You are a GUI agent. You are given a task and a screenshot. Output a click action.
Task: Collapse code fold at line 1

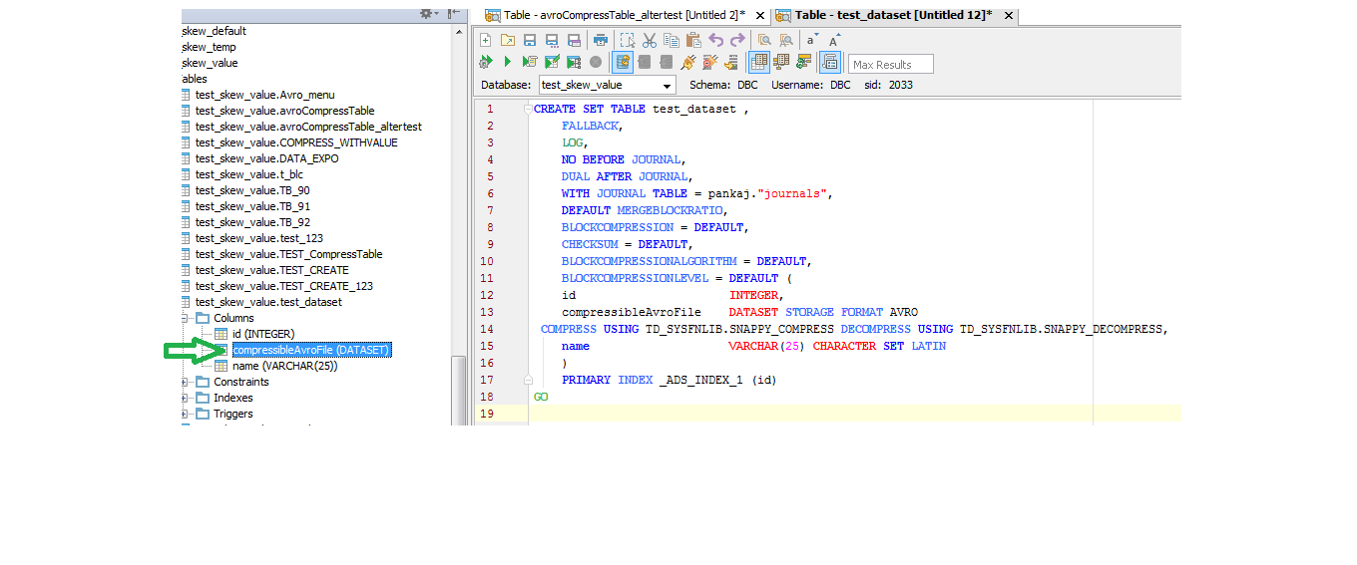coord(527,109)
